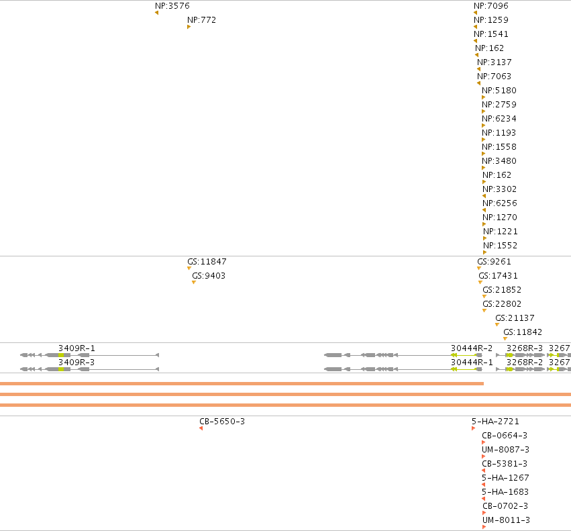Select the NP:1221 label
Image resolution: width=571 pixels, height=531 pixels.
pos(501,231)
